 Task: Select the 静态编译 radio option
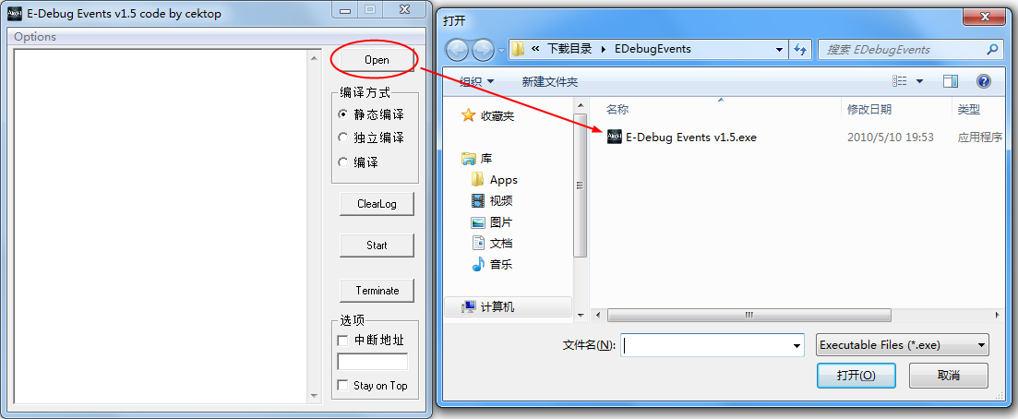(x=371, y=114)
